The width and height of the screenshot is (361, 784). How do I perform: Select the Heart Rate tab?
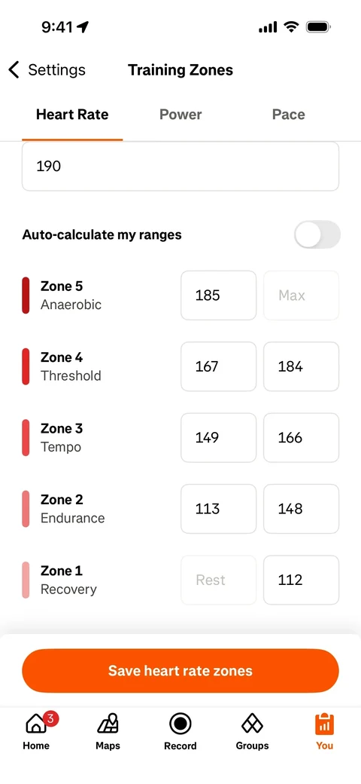pyautogui.click(x=72, y=114)
